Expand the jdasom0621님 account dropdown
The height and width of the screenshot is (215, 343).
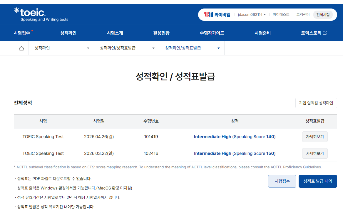pyautogui.click(x=252, y=15)
